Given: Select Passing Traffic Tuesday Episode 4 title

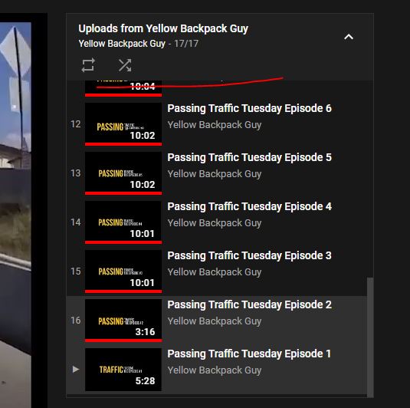Looking at the screenshot, I should tap(250, 206).
